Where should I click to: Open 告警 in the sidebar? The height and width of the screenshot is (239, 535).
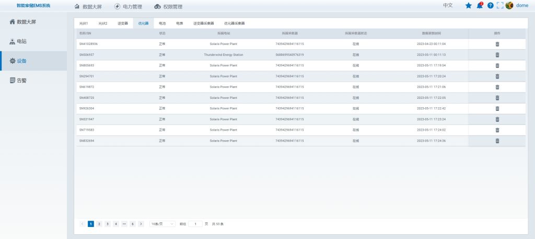pyautogui.click(x=22, y=81)
